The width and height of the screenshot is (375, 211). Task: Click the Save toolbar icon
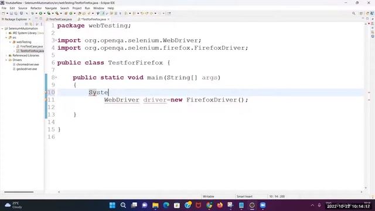11,13
